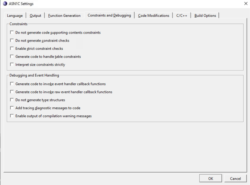Check 'Do not generate constraint checks'

point(12,40)
